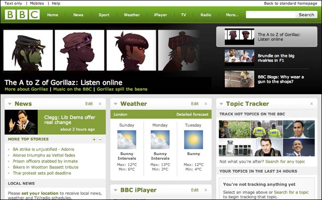Track the child in field topic image
322x200 pixels.
(x=235, y=129)
